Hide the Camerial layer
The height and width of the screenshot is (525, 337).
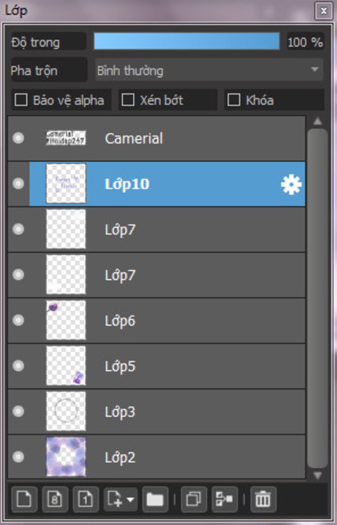coord(18,138)
